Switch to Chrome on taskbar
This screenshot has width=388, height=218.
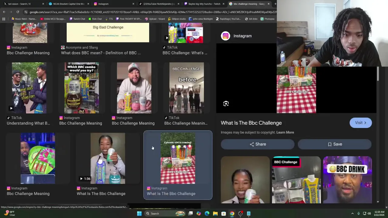[232, 213]
